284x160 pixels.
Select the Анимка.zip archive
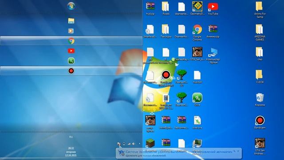(213, 31)
